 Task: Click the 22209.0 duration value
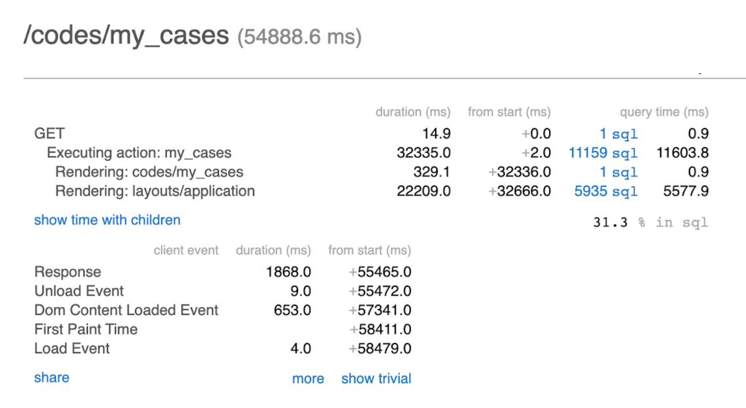424,191
